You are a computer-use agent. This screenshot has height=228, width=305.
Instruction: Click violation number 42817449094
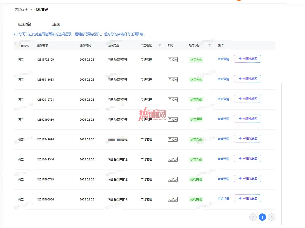(45, 140)
